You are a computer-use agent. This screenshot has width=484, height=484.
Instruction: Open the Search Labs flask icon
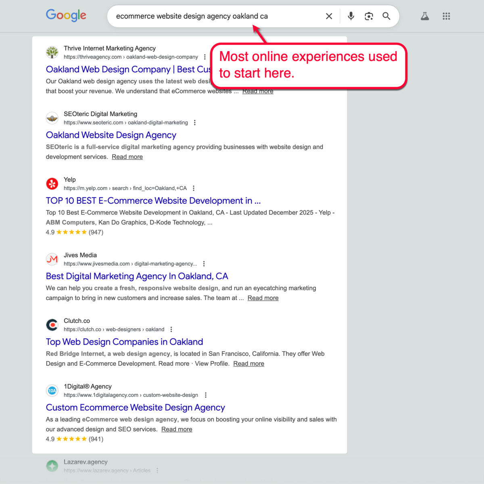coord(425,16)
